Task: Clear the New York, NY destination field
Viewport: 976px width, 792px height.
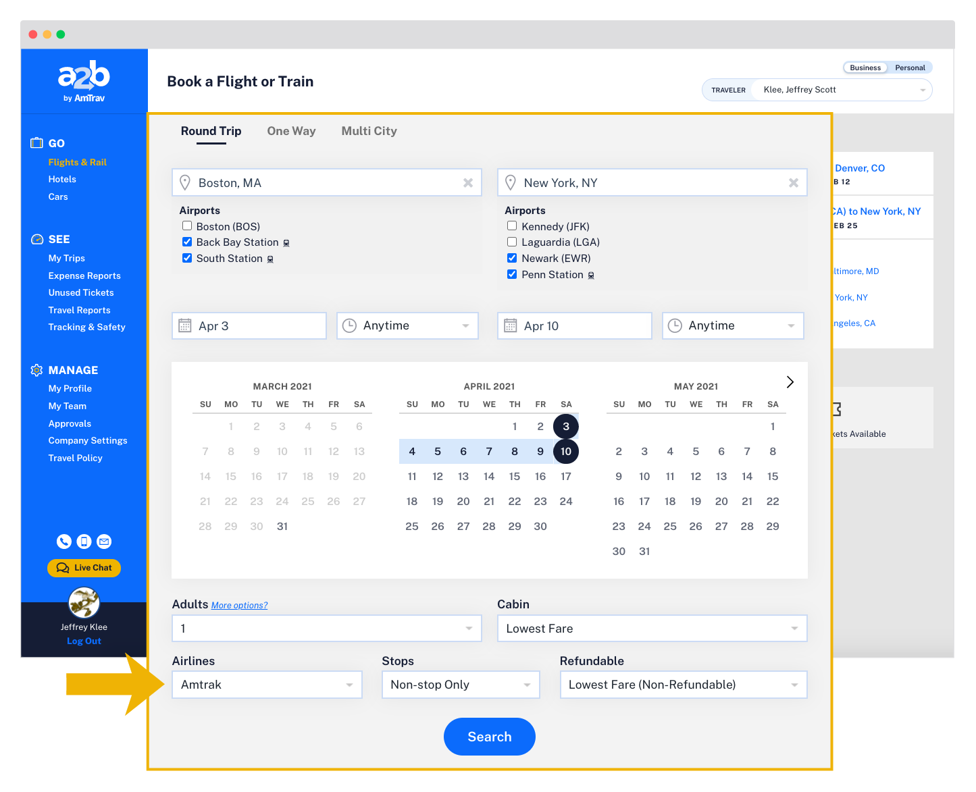Action: [793, 183]
